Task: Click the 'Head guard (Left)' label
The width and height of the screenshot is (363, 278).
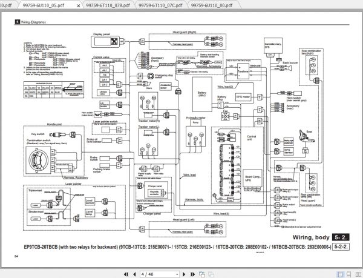Action: [183, 220]
